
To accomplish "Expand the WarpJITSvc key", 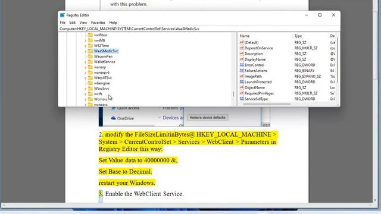I will (x=85, y=78).
